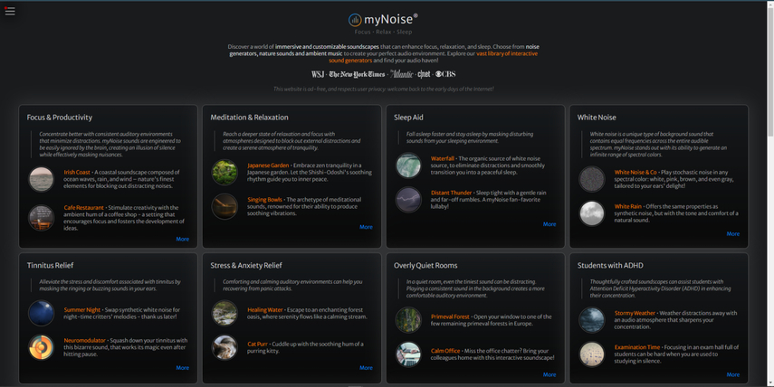Click the CBS press logo

[x=445, y=74]
